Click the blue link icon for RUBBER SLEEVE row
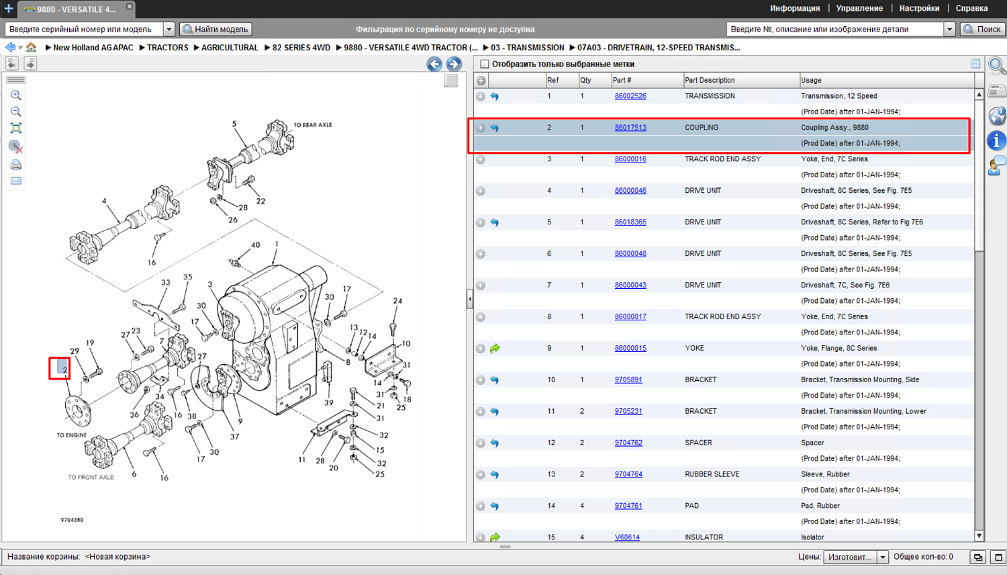Viewport: 1007px width, 575px height. [x=495, y=474]
